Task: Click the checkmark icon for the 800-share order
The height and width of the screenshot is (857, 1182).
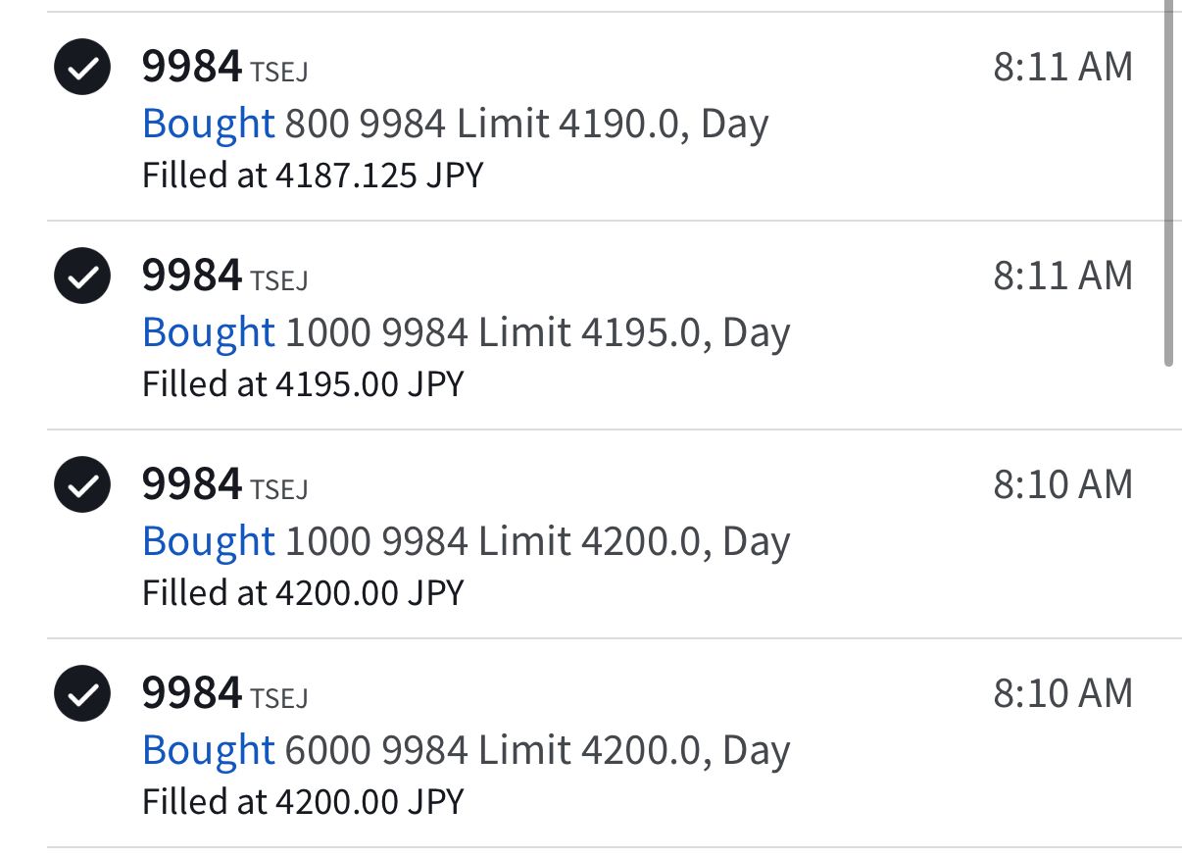Action: point(82,68)
